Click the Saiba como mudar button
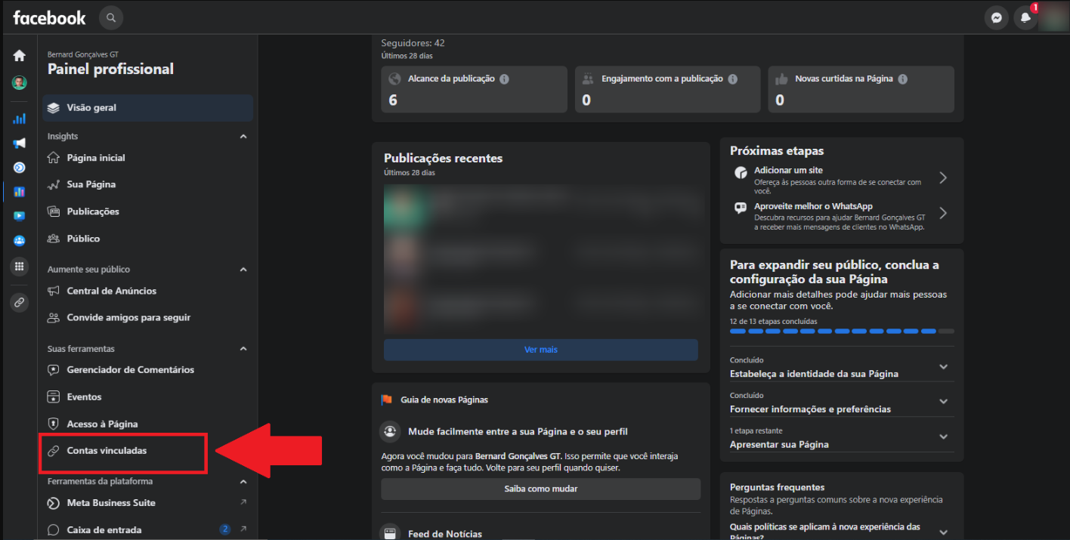This screenshot has width=1070, height=540. click(x=541, y=489)
